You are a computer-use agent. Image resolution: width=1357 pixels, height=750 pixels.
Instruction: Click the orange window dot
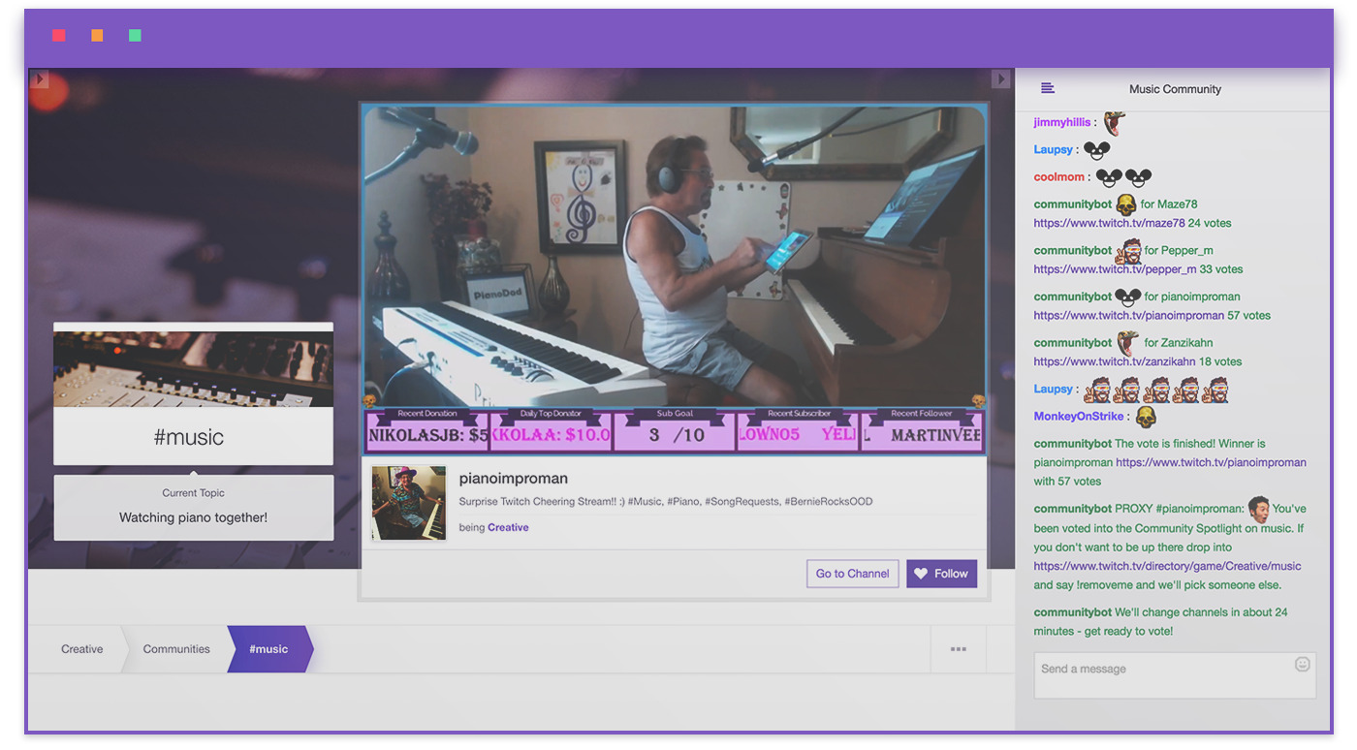point(97,35)
